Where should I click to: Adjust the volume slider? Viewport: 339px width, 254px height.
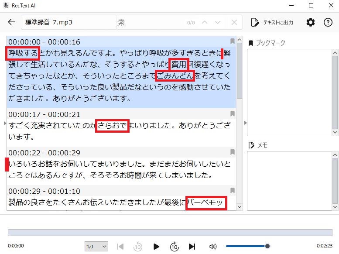pos(247,246)
